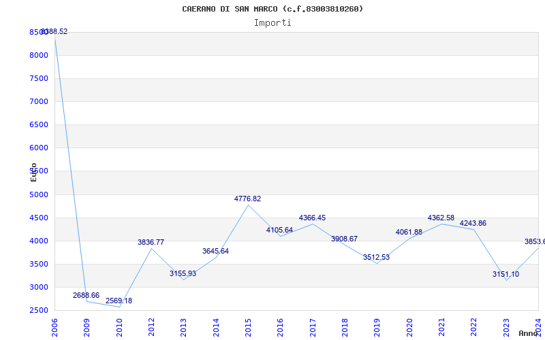Click x-axis year 2006
This screenshot has width=545, height=340.
coord(54,327)
